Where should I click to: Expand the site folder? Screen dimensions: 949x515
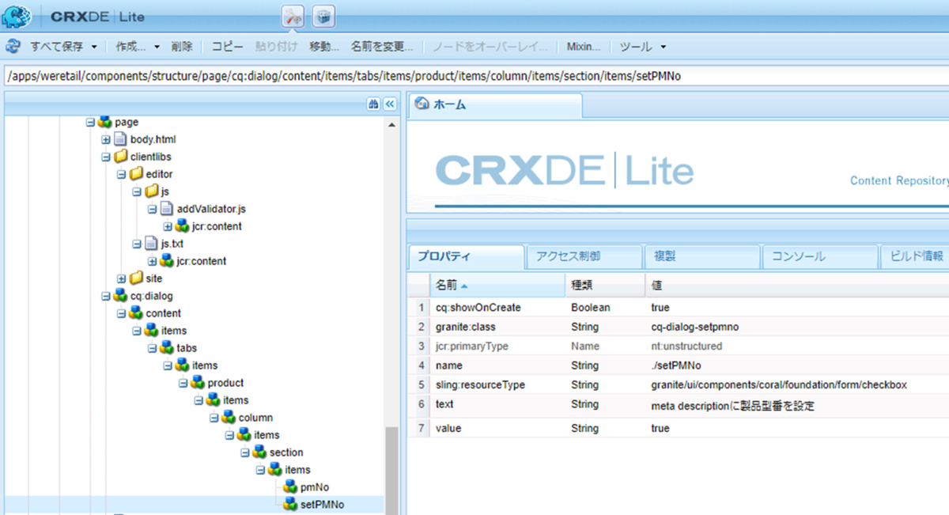coord(122,278)
